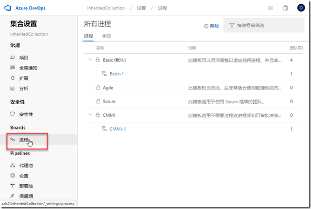Screen dimensions: 311x209
Task: Open 项目 in the sidebar
Action: 24,58
